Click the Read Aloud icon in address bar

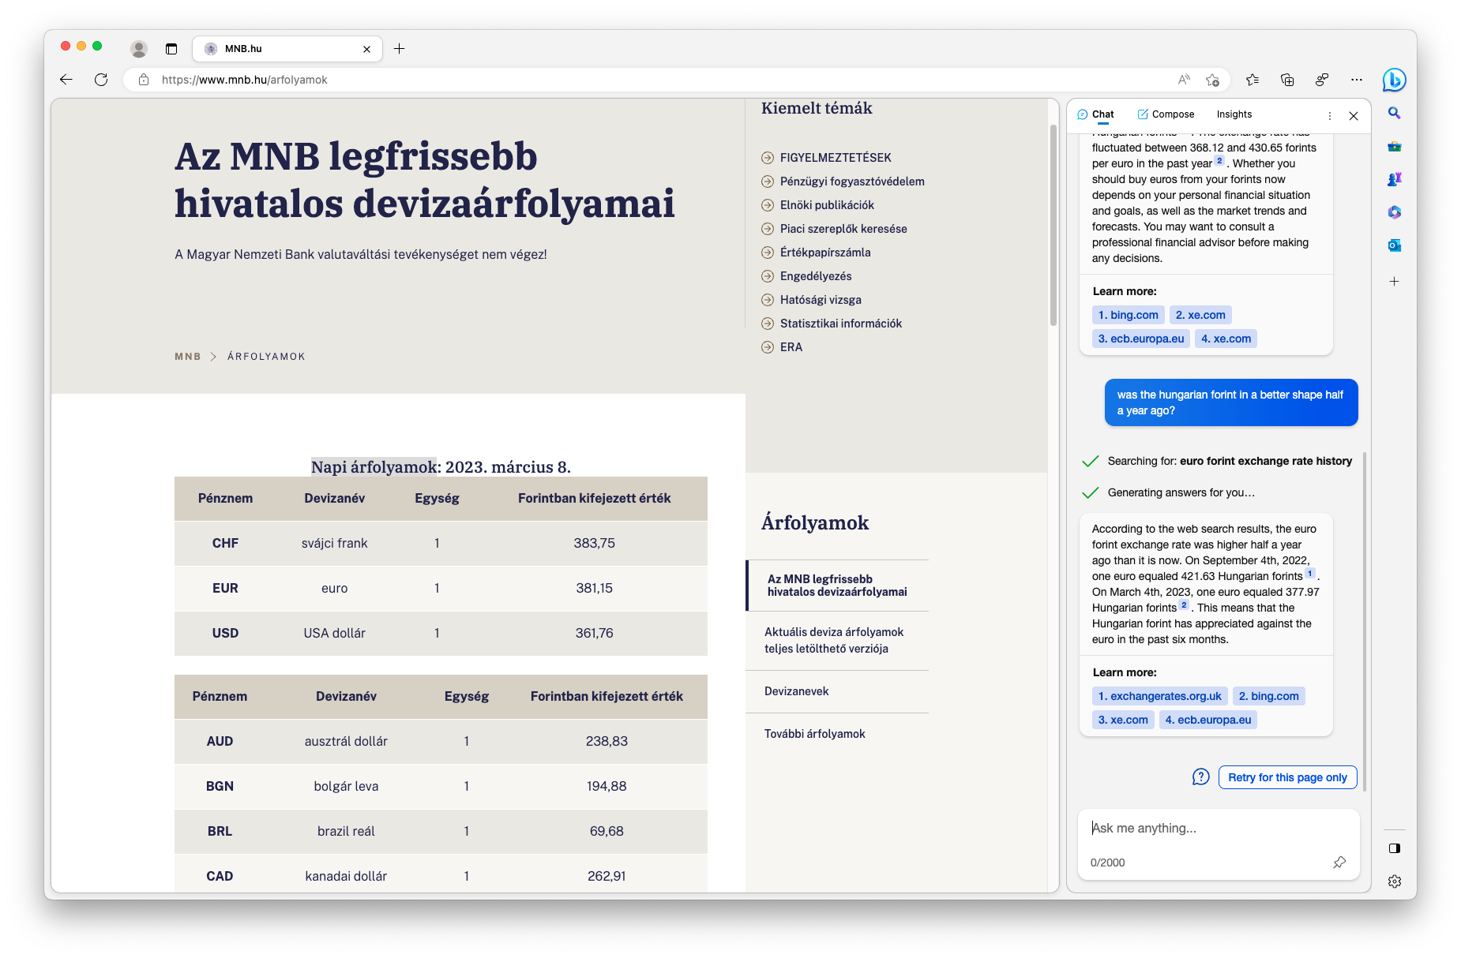[x=1184, y=80]
